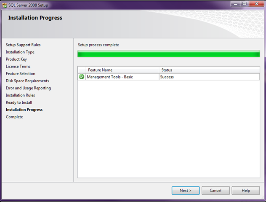
Task: Minimize the SQL Server 2008 Setup window
Action: click(235, 4)
